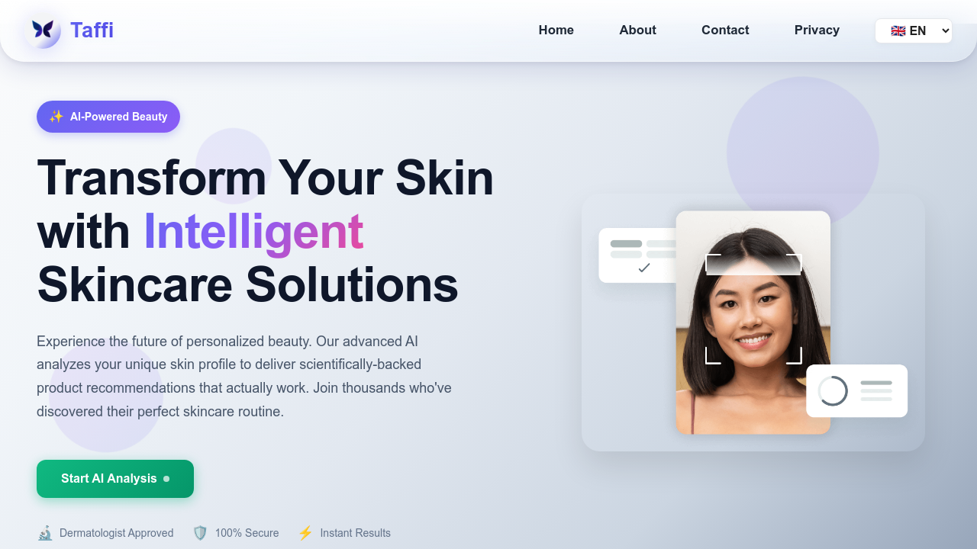Screen dimensions: 977x549
Task: Click the shield icon beside 100% Secure
Action: 200,533
